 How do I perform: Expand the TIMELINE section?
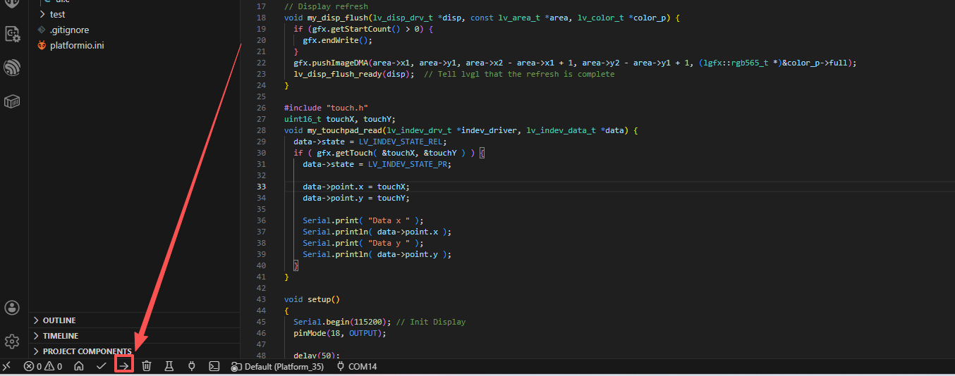click(60, 336)
